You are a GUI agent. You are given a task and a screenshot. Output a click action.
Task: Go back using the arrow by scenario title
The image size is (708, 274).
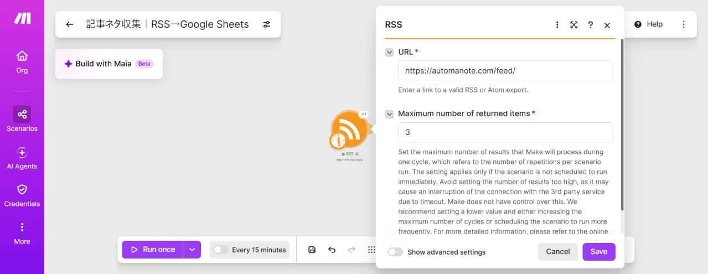pyautogui.click(x=69, y=24)
